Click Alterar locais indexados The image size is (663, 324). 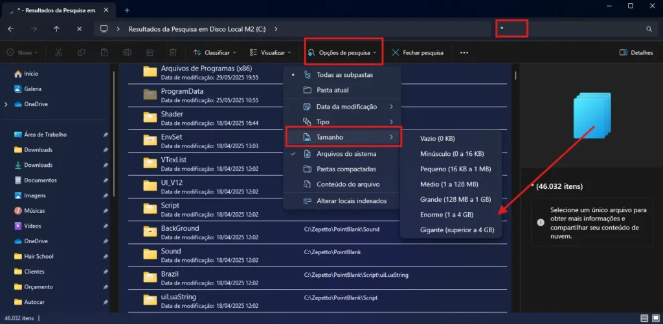click(x=342, y=201)
